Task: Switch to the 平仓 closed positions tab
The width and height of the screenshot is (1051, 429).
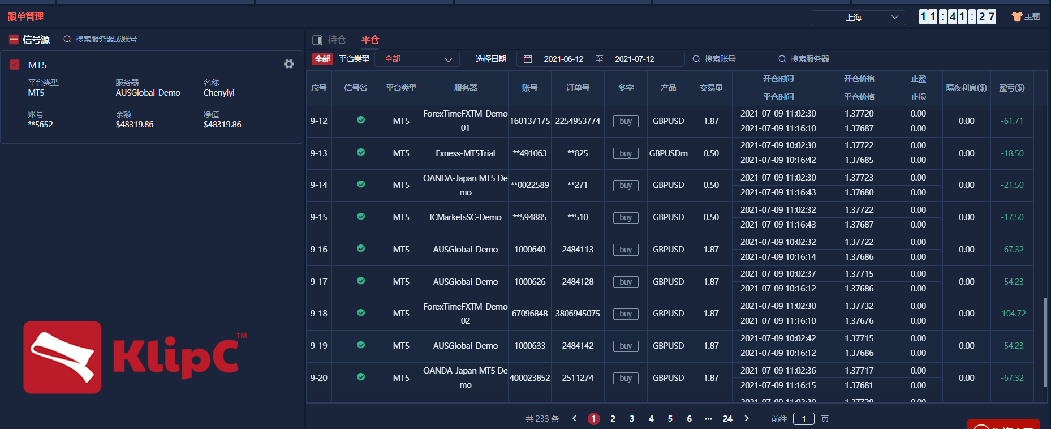Action: coord(370,40)
